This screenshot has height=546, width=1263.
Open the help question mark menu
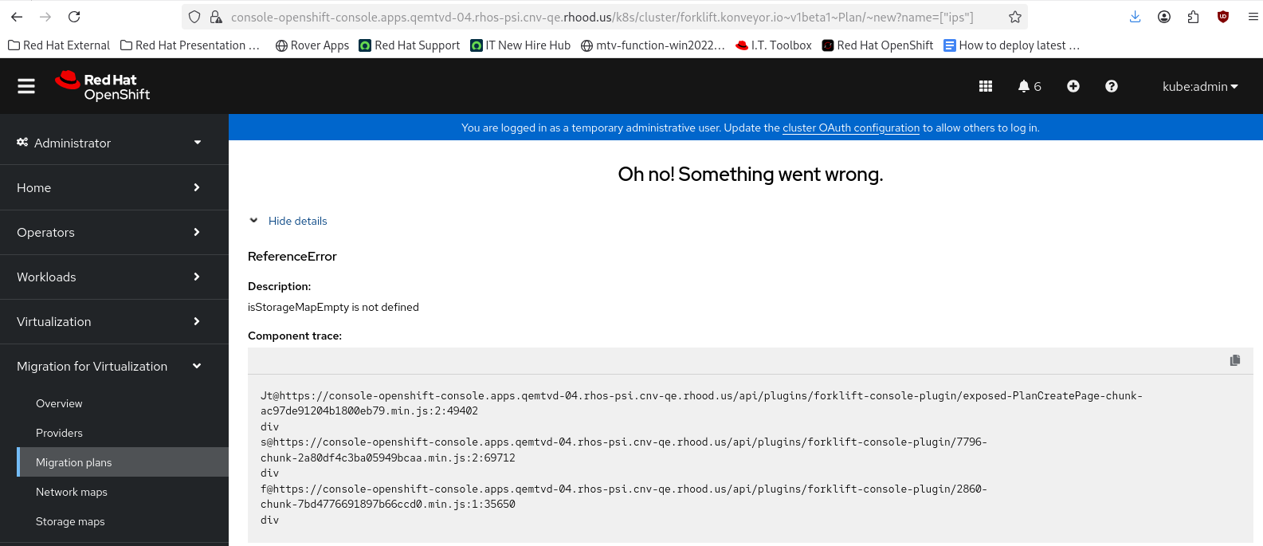pos(1112,86)
